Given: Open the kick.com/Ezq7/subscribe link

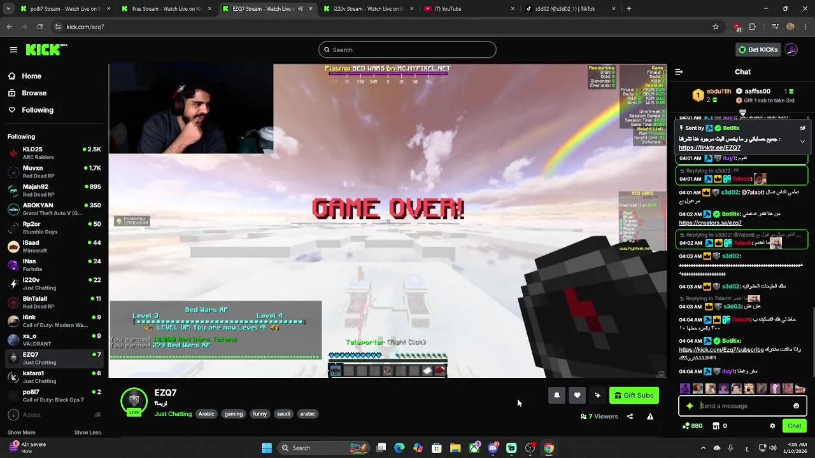Looking at the screenshot, I should (721, 350).
